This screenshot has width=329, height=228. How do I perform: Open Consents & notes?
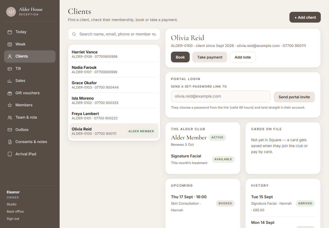click(x=30, y=142)
